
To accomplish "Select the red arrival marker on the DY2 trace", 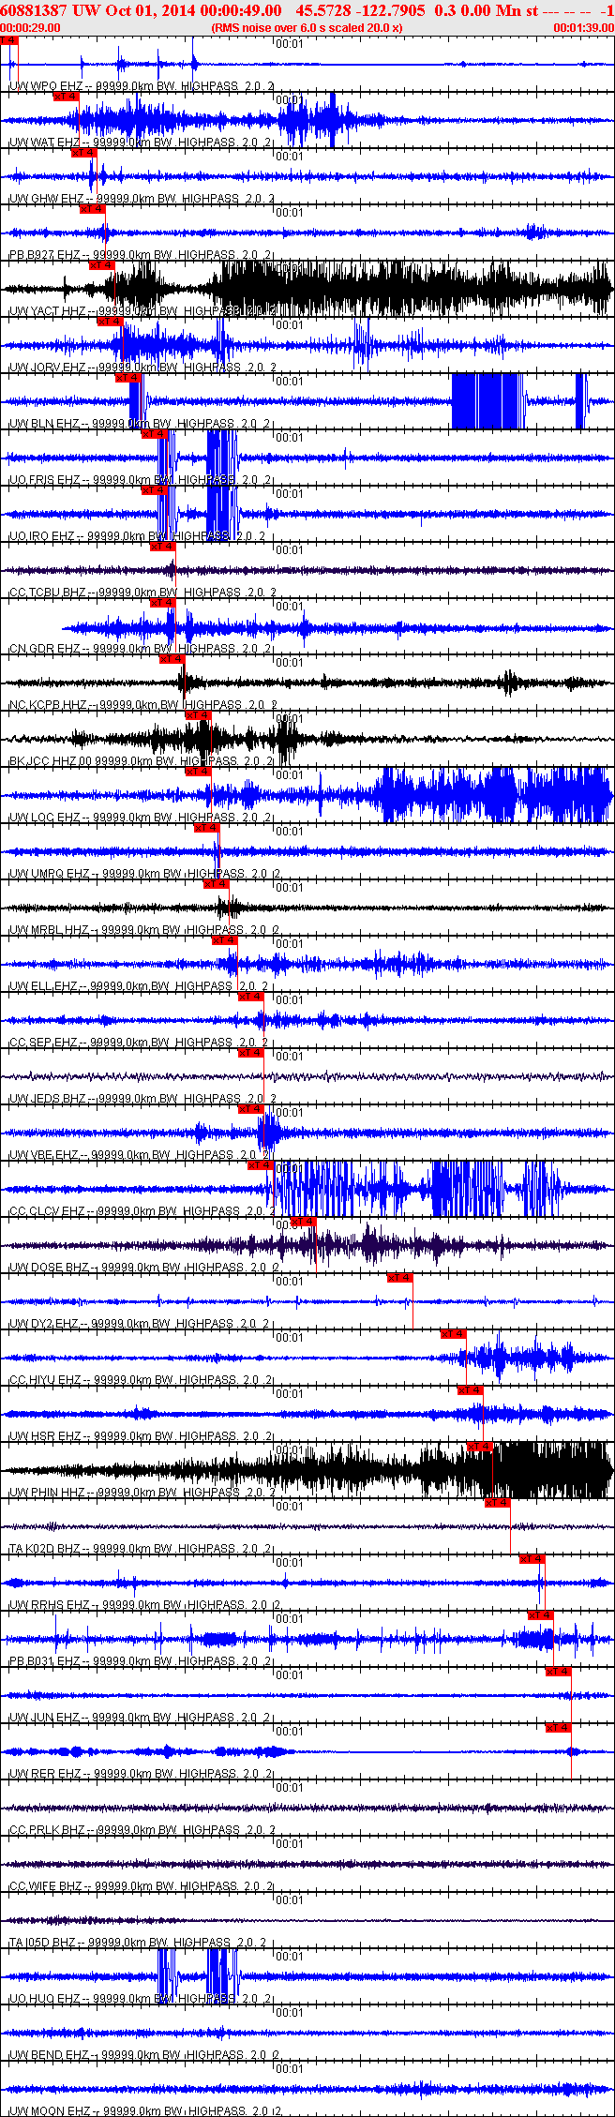I will coord(400,1278).
